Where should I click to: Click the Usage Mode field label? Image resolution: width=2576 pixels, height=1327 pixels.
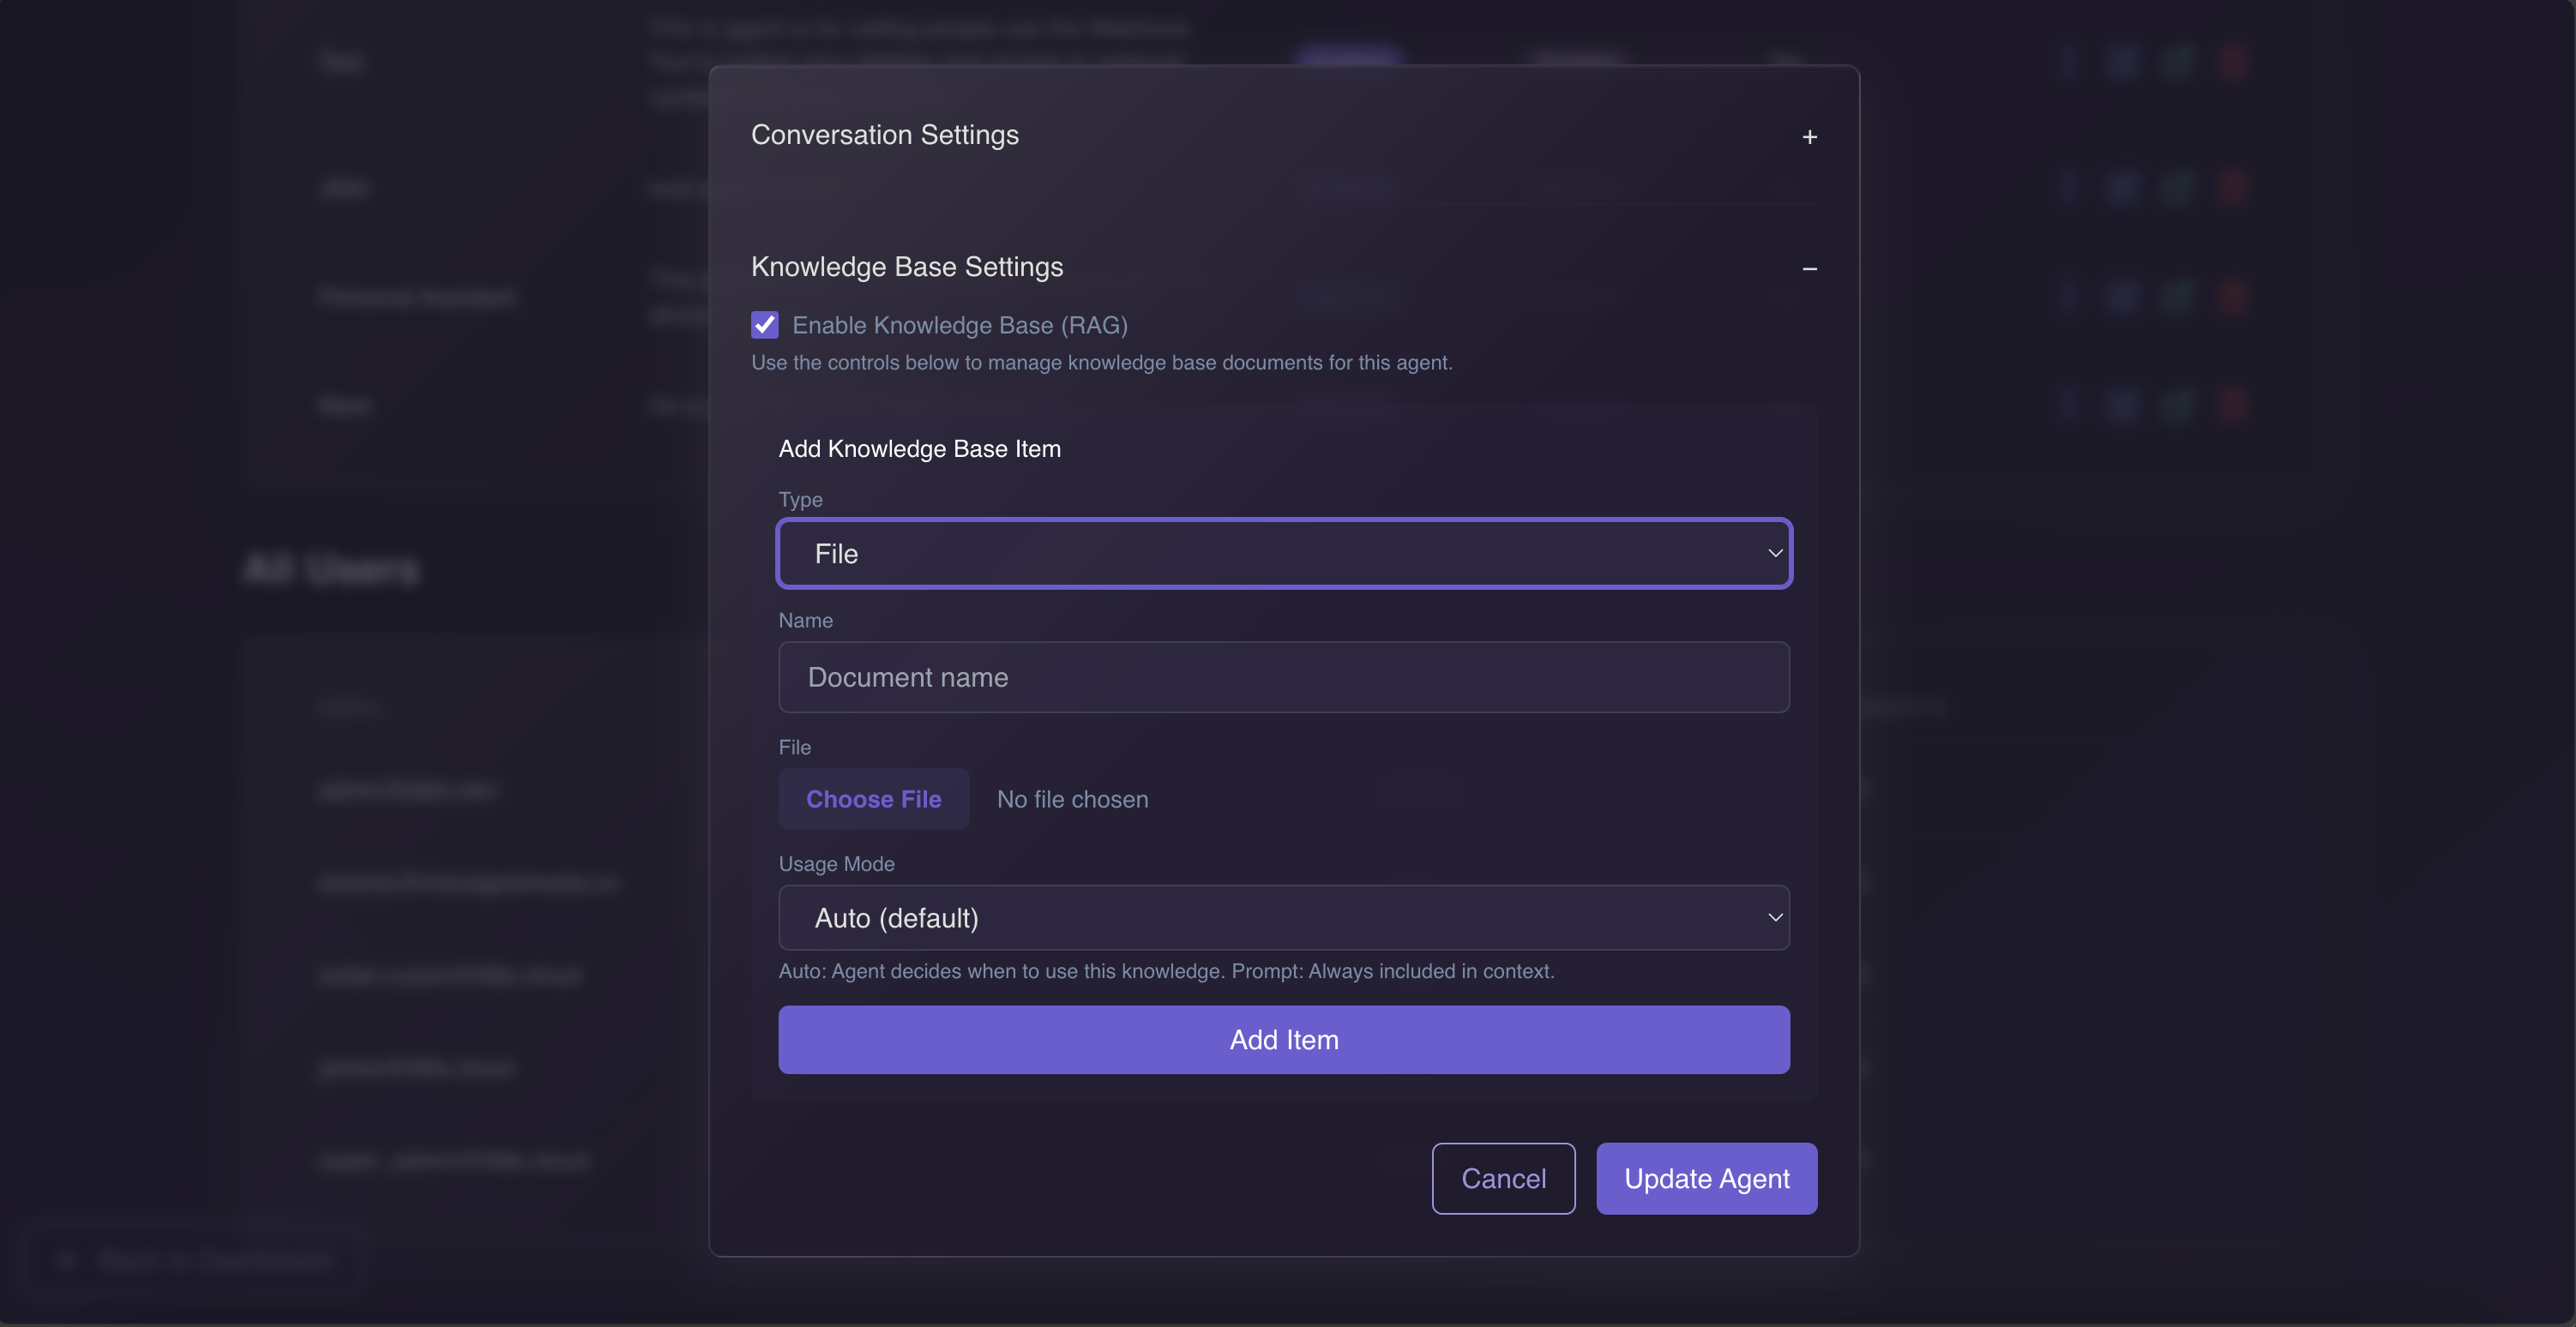click(836, 864)
